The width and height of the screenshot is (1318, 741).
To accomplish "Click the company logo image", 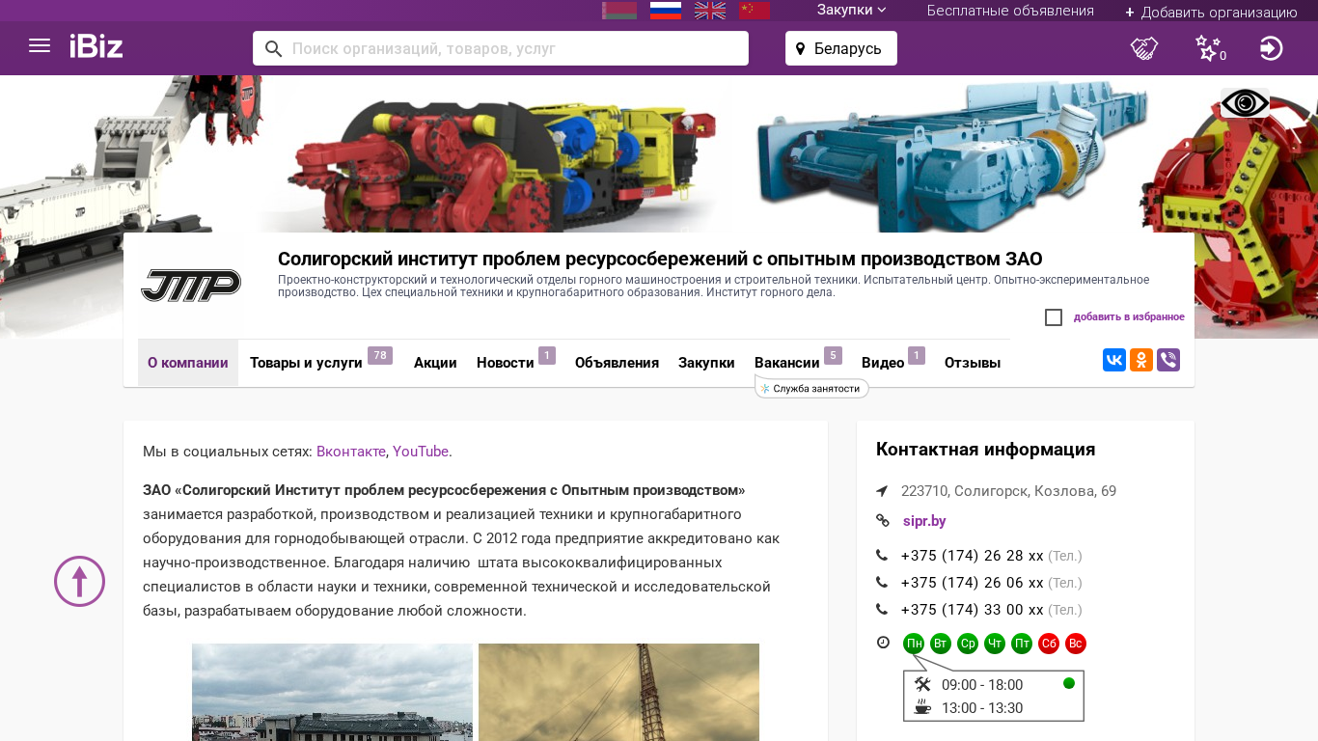I will point(191,286).
